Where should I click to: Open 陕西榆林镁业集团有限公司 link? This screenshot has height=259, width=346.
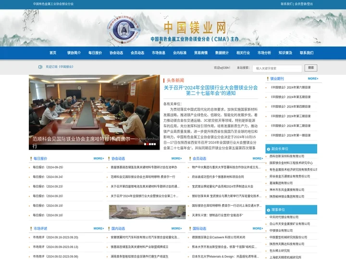(x=287, y=197)
